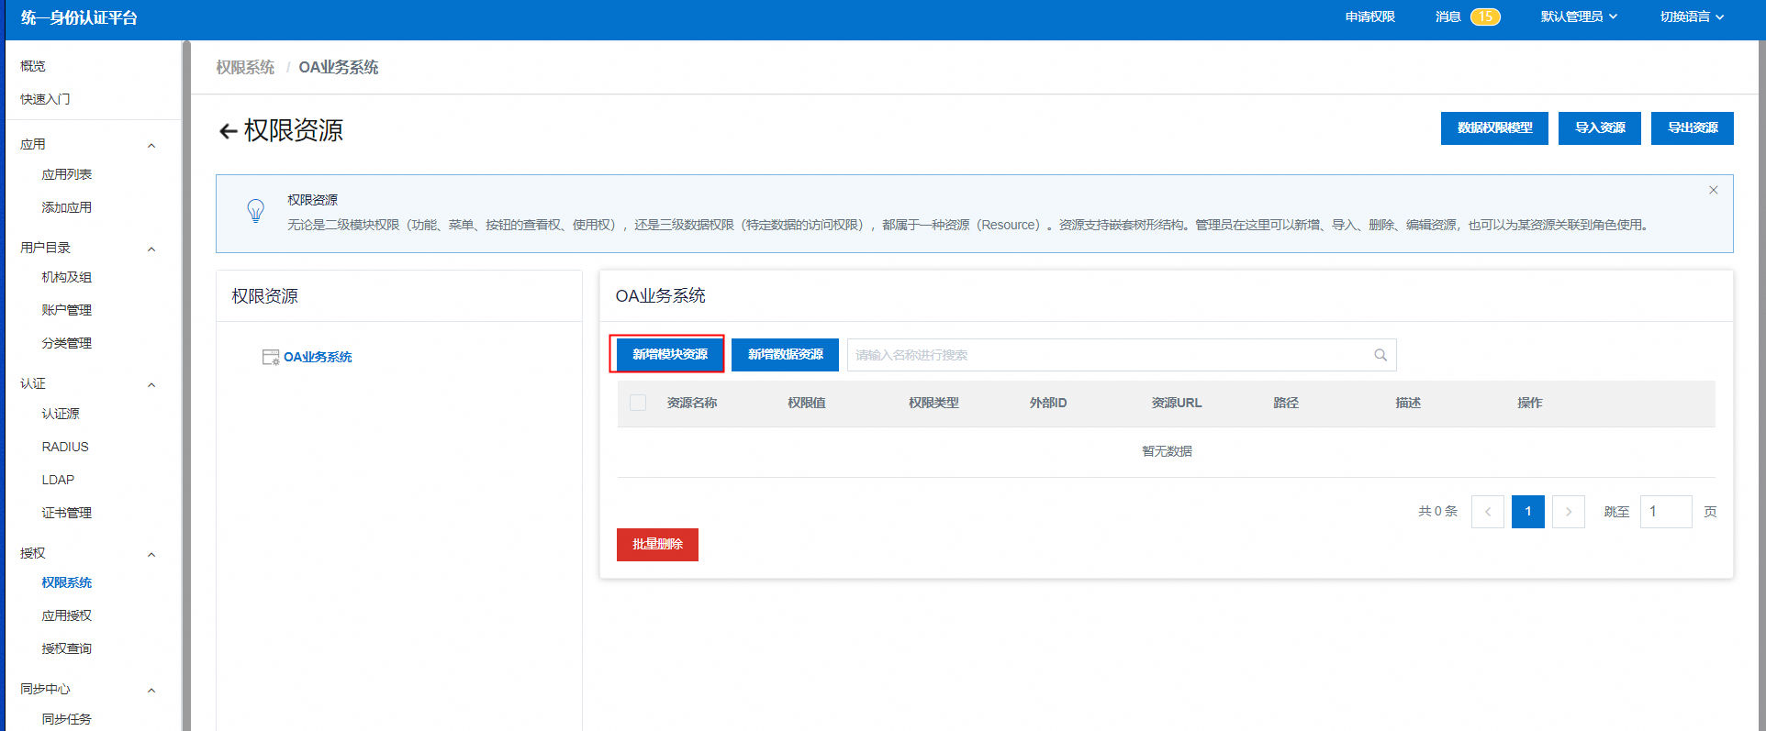Open the 默认管理员 dropdown
The image size is (1766, 731).
pyautogui.click(x=1579, y=17)
